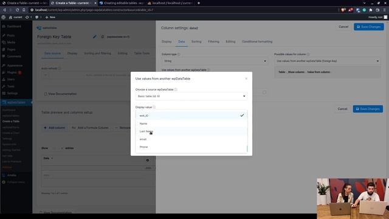Reload the page with the refresh icon
389x219 pixels.
click(x=17, y=10)
